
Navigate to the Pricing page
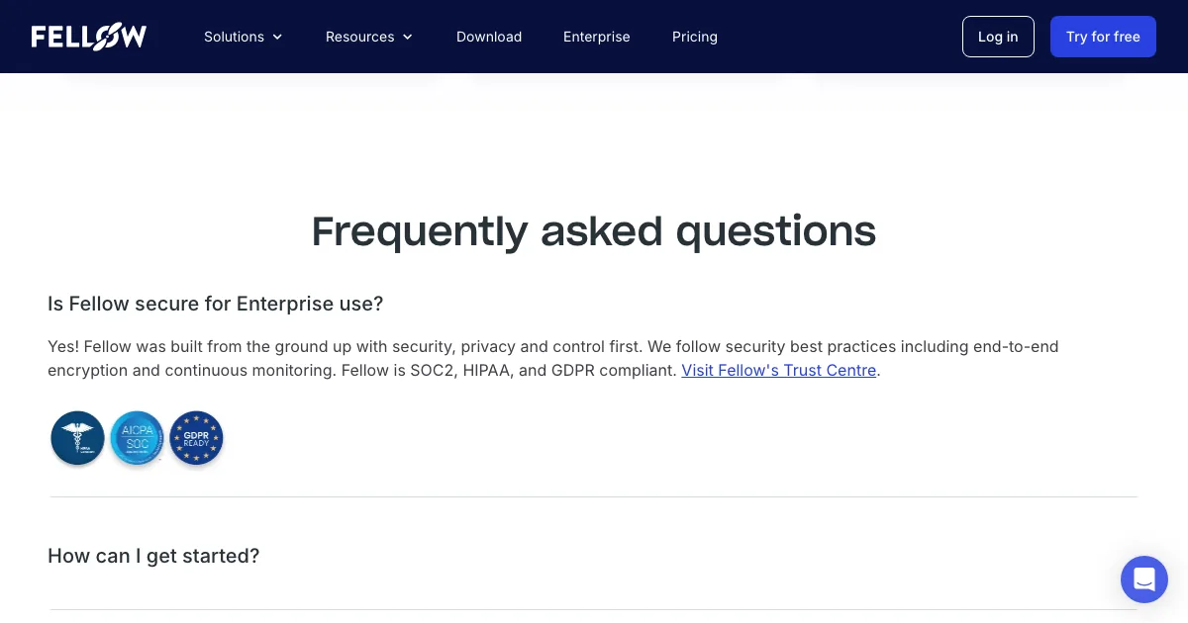pyautogui.click(x=695, y=37)
